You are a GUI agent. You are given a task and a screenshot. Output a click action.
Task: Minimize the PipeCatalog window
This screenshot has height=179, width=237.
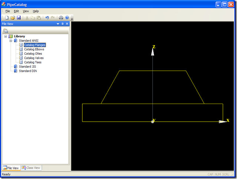218,4
